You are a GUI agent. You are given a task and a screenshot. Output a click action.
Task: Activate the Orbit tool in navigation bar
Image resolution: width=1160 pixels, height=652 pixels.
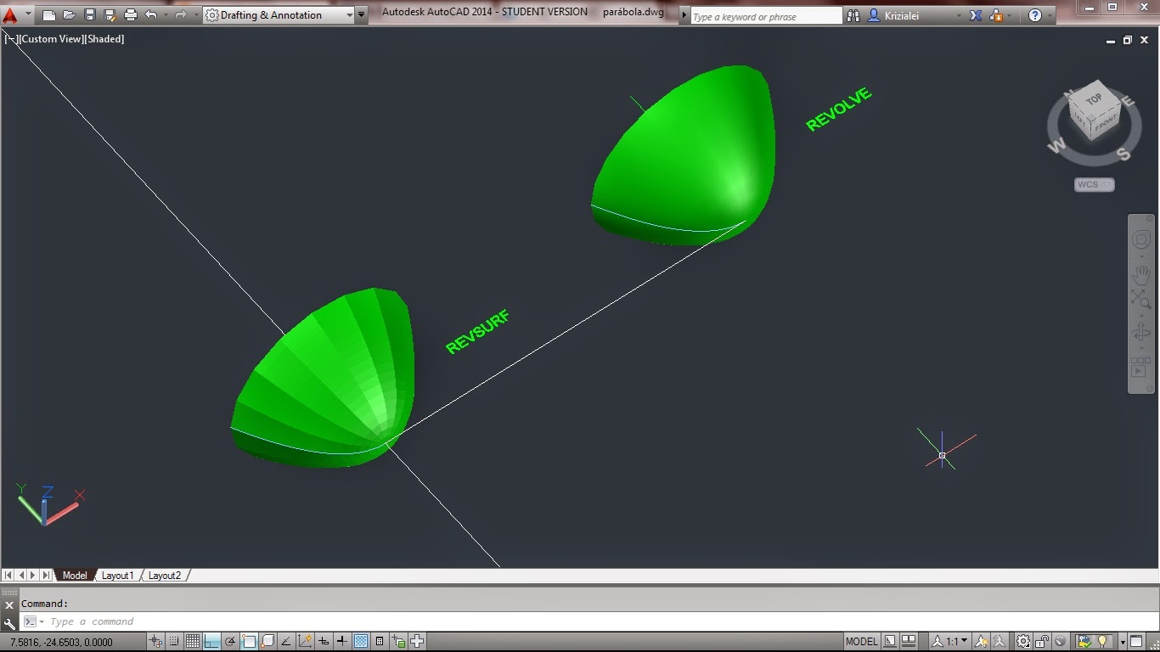[1142, 331]
